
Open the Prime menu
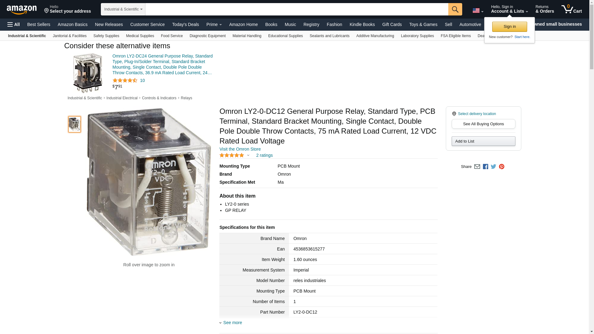pyautogui.click(x=214, y=24)
